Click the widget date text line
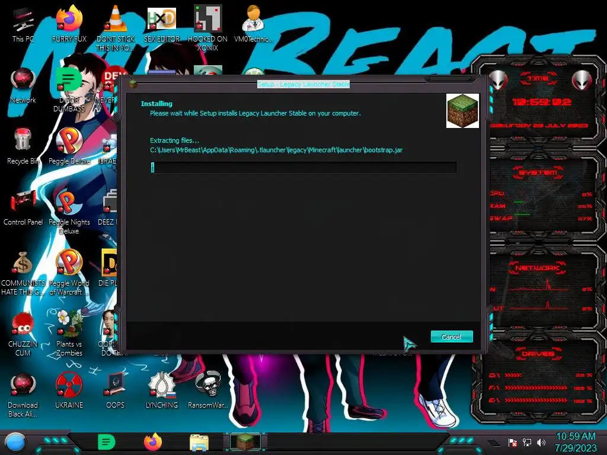This screenshot has width=607, height=455. [539, 126]
